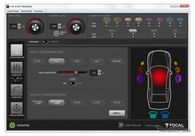The width and height of the screenshot is (195, 136).
Task: Click the input sensitivity 2.0 field
Action: click(x=94, y=73)
